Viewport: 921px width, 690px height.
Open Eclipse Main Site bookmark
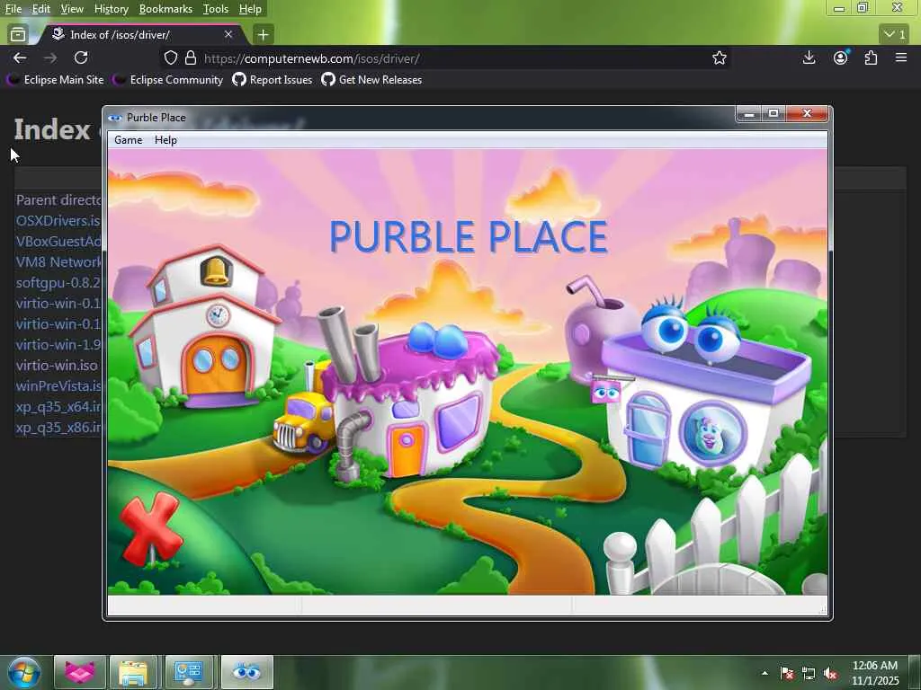[55, 80]
